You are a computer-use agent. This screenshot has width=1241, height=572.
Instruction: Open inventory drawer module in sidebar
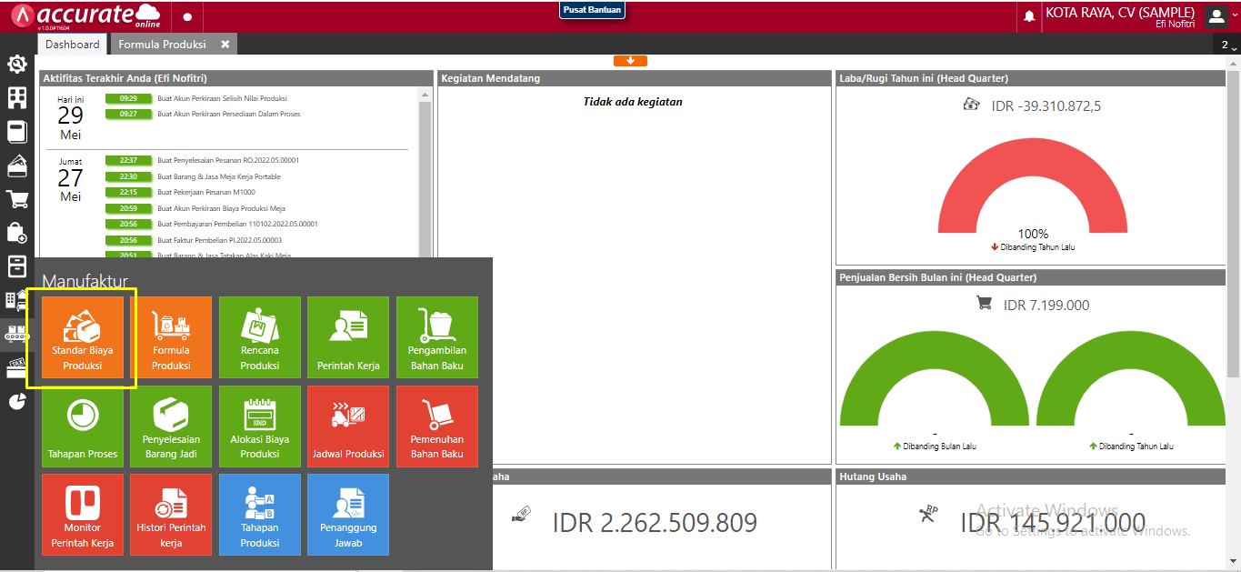(17, 266)
